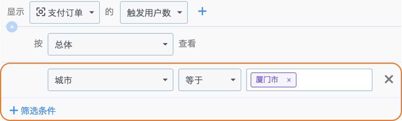Remove the 厦门市 tag with its small ×
This screenshot has height=121, width=402.
[289, 80]
